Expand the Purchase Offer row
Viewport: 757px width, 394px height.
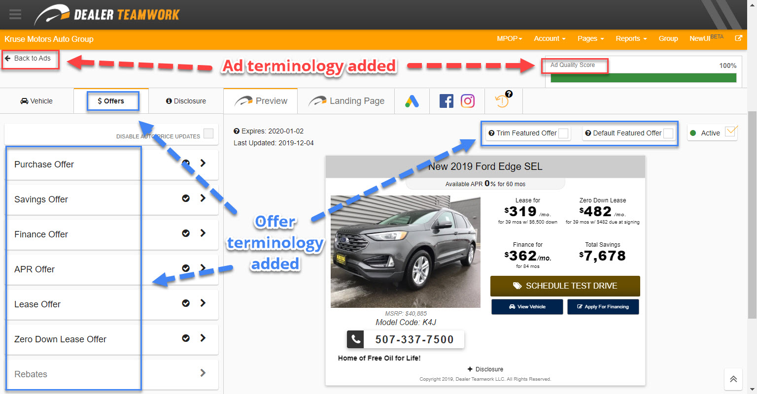(203, 164)
